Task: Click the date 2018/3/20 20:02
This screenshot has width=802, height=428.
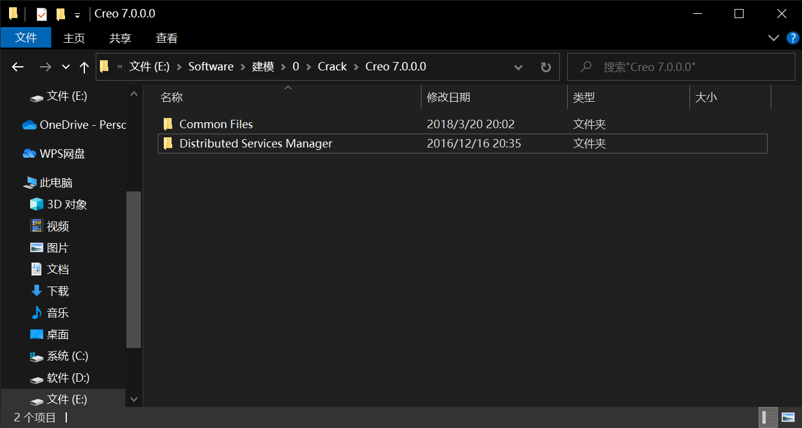Action: point(471,125)
